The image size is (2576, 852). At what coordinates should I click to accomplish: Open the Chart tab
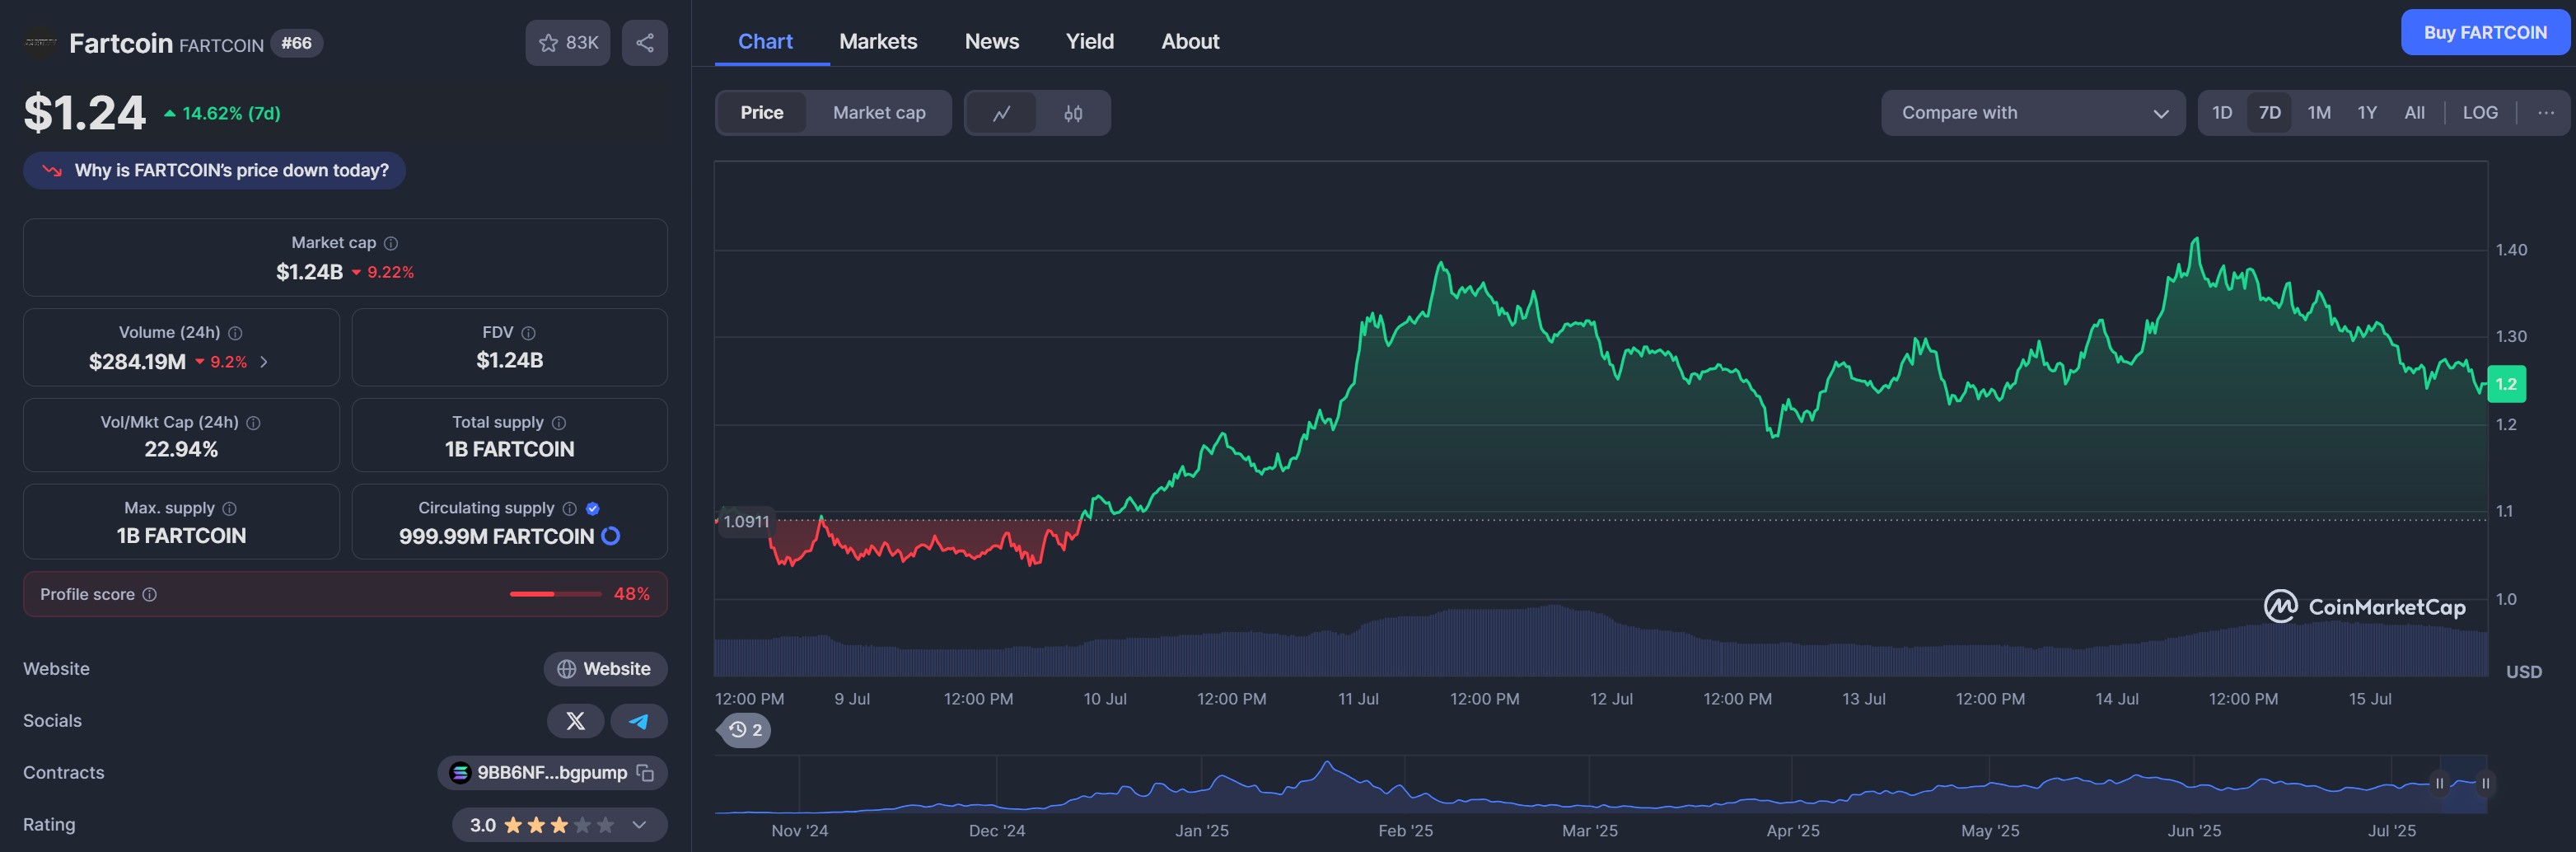click(765, 41)
